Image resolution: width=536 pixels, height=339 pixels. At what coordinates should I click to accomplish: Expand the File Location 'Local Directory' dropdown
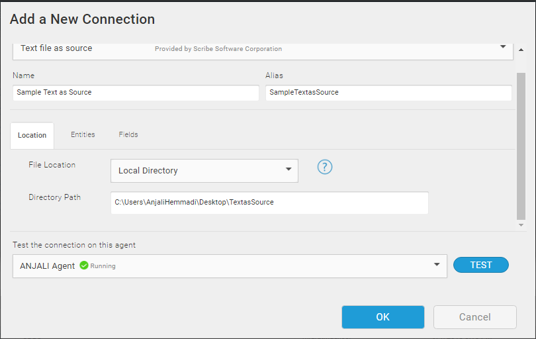289,170
